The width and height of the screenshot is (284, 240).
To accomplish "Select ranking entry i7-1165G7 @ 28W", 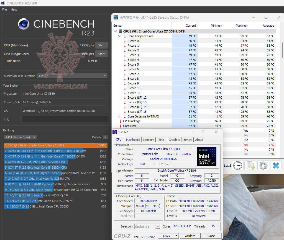I will [56, 151].
